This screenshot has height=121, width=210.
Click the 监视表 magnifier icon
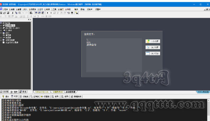point(31,96)
